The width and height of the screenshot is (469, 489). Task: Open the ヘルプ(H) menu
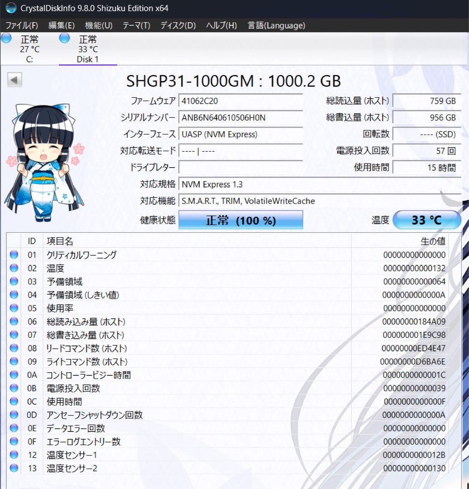(x=221, y=25)
